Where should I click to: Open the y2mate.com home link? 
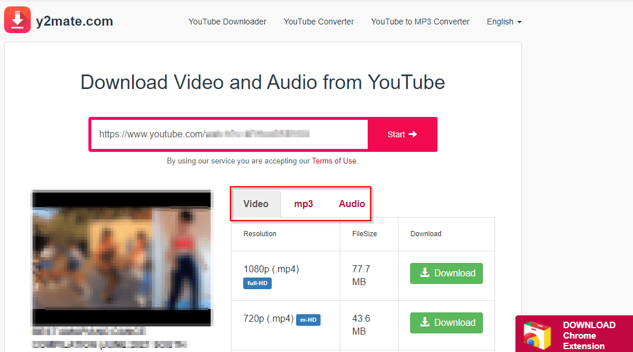coord(74,21)
